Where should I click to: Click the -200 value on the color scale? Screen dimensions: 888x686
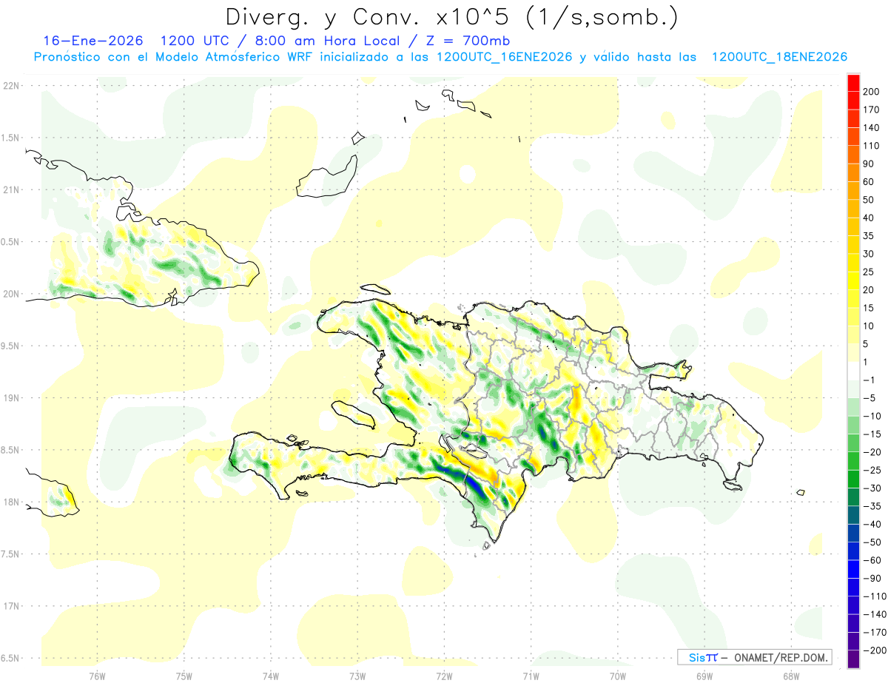coord(875,650)
